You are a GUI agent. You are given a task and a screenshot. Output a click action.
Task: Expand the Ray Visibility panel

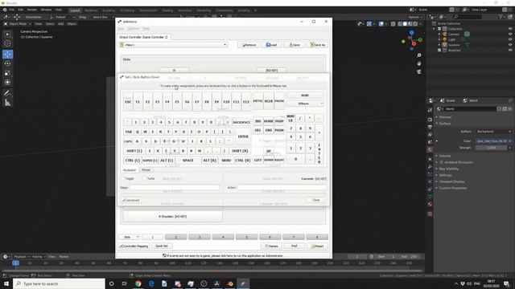point(449,169)
